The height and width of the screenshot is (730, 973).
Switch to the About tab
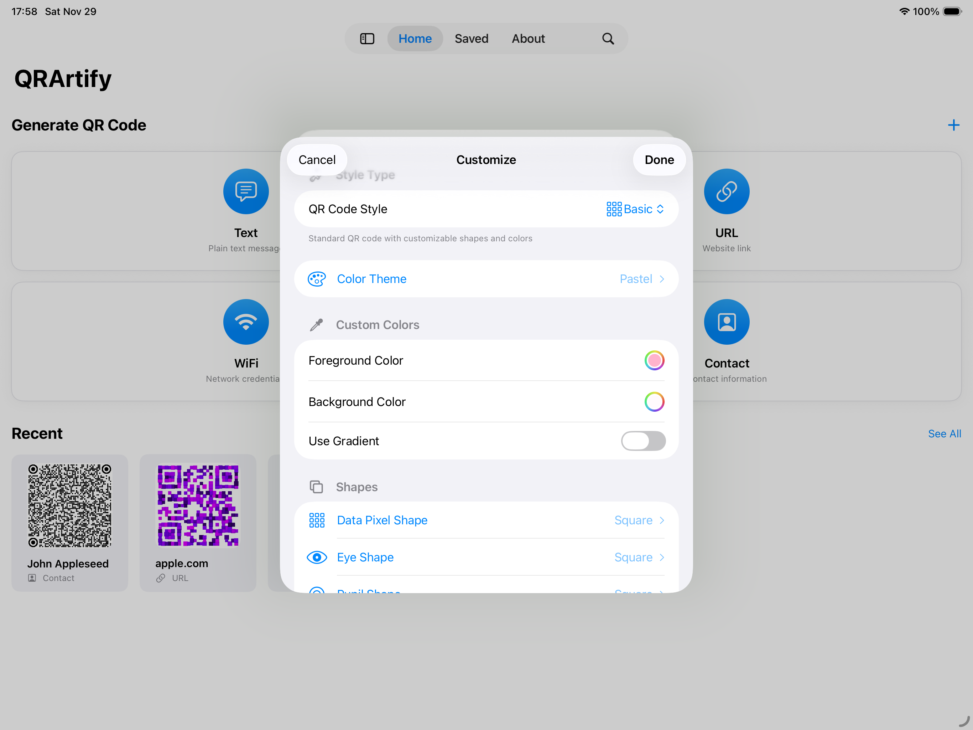(x=528, y=39)
